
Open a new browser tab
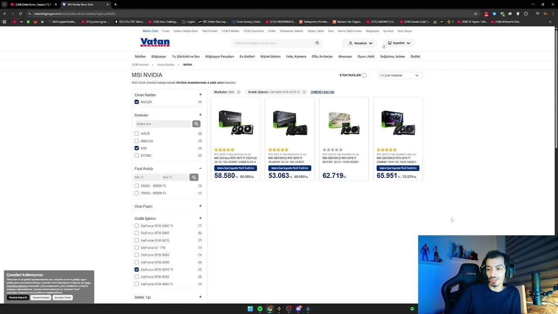click(115, 4)
